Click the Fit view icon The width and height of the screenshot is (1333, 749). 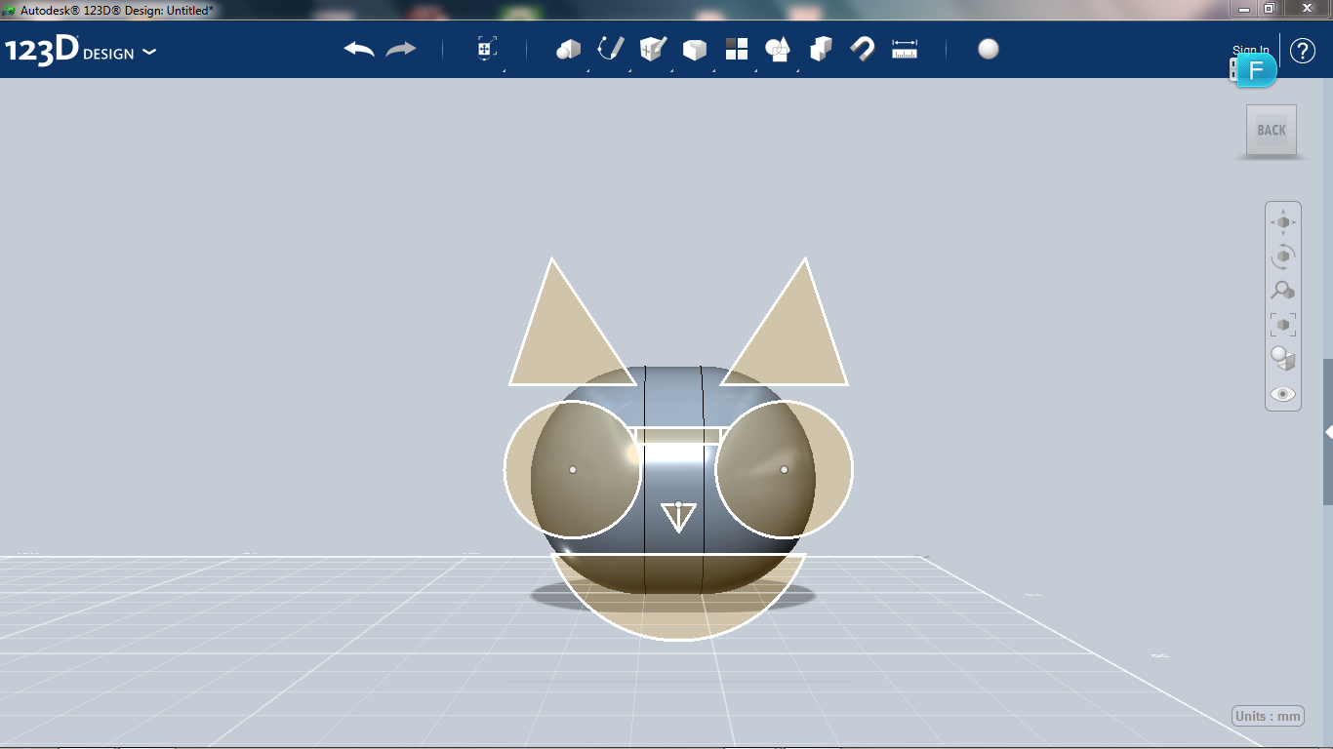[x=1283, y=325]
